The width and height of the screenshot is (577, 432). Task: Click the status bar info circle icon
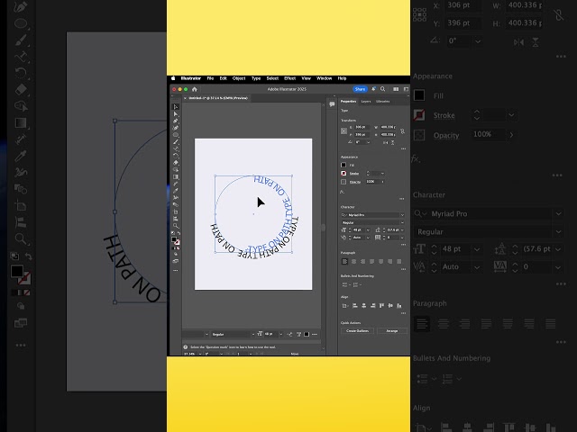click(x=186, y=347)
